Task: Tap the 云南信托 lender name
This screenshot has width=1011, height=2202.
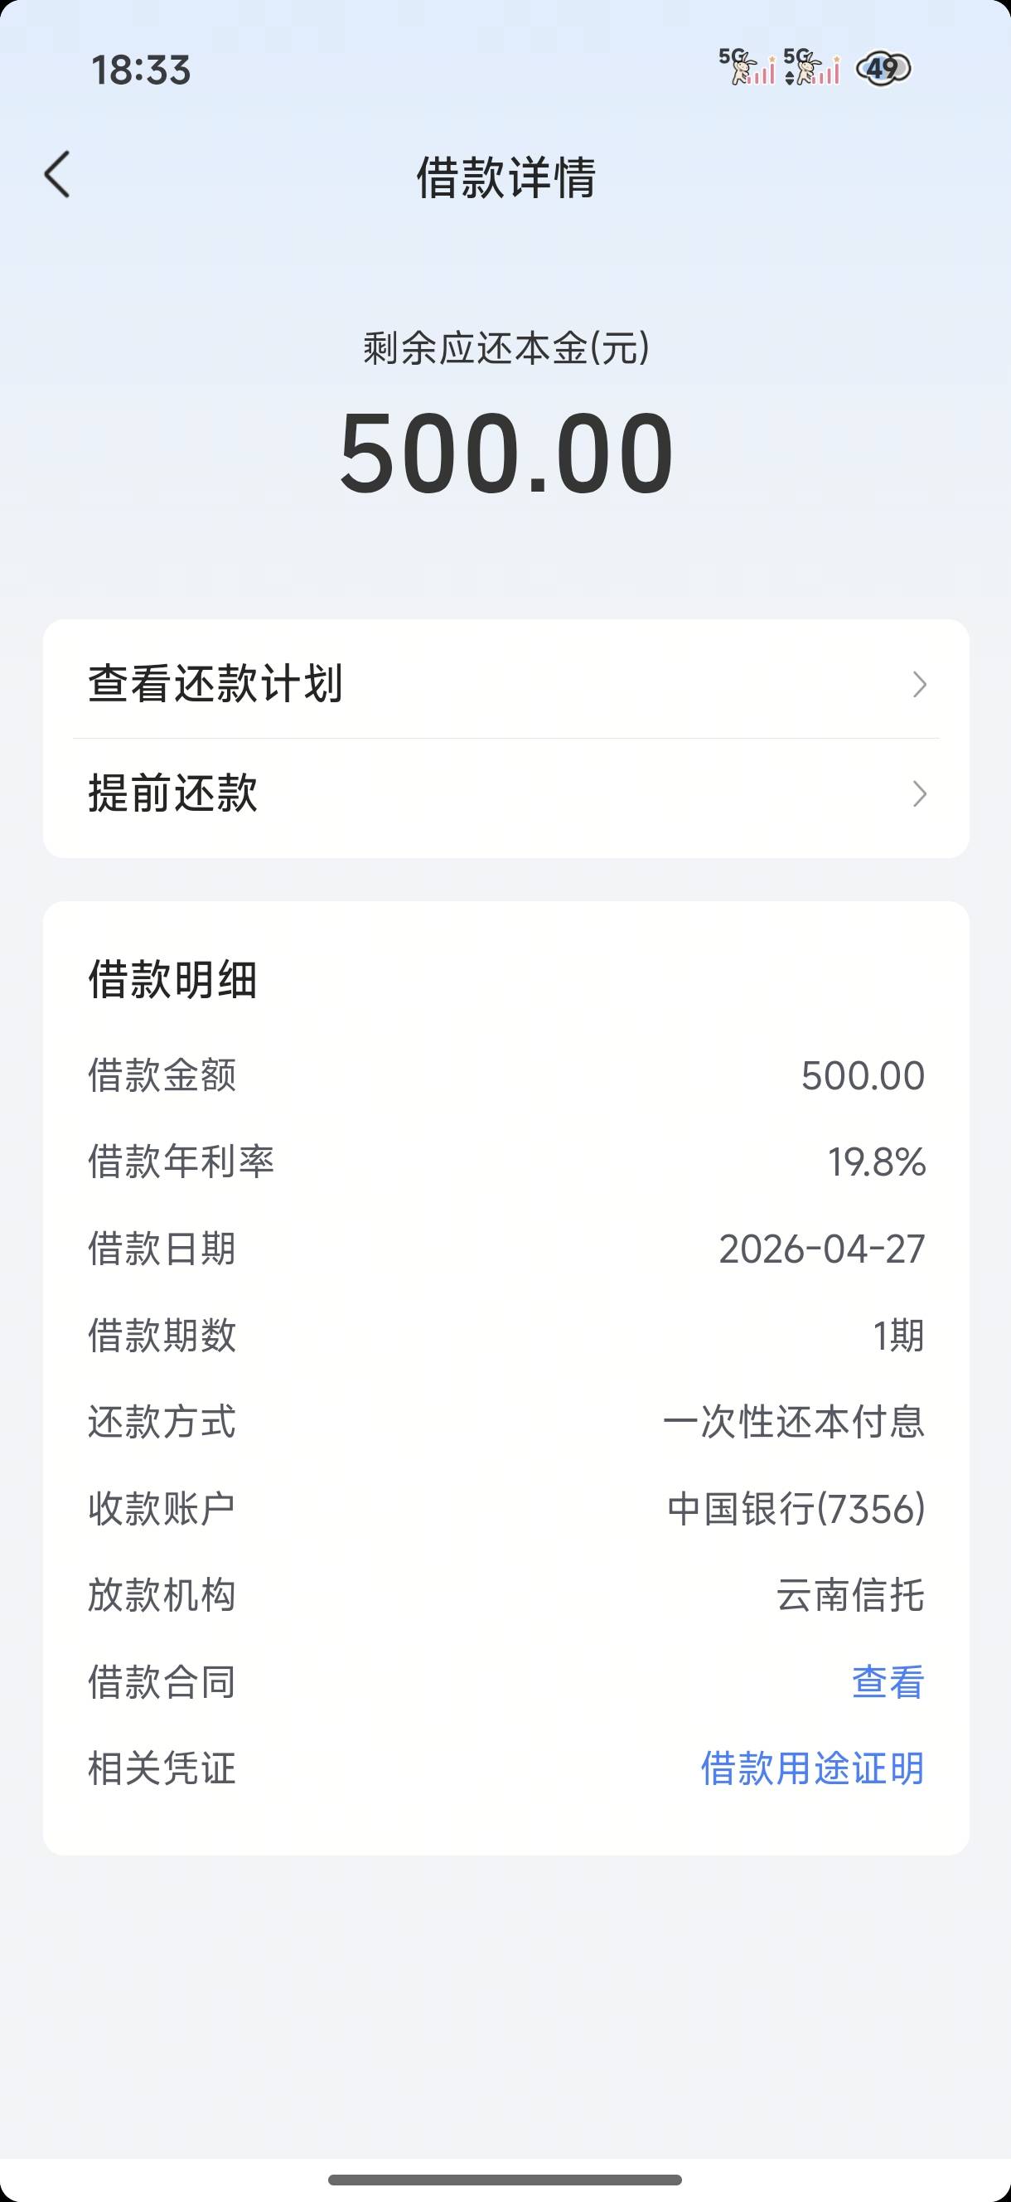Action: pos(849,1595)
